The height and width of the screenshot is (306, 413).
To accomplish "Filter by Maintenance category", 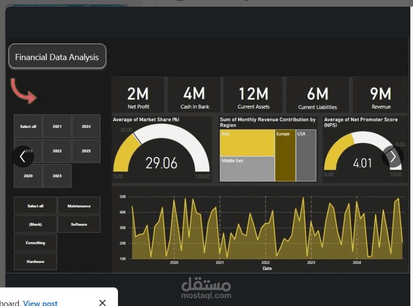I will click(x=79, y=206).
